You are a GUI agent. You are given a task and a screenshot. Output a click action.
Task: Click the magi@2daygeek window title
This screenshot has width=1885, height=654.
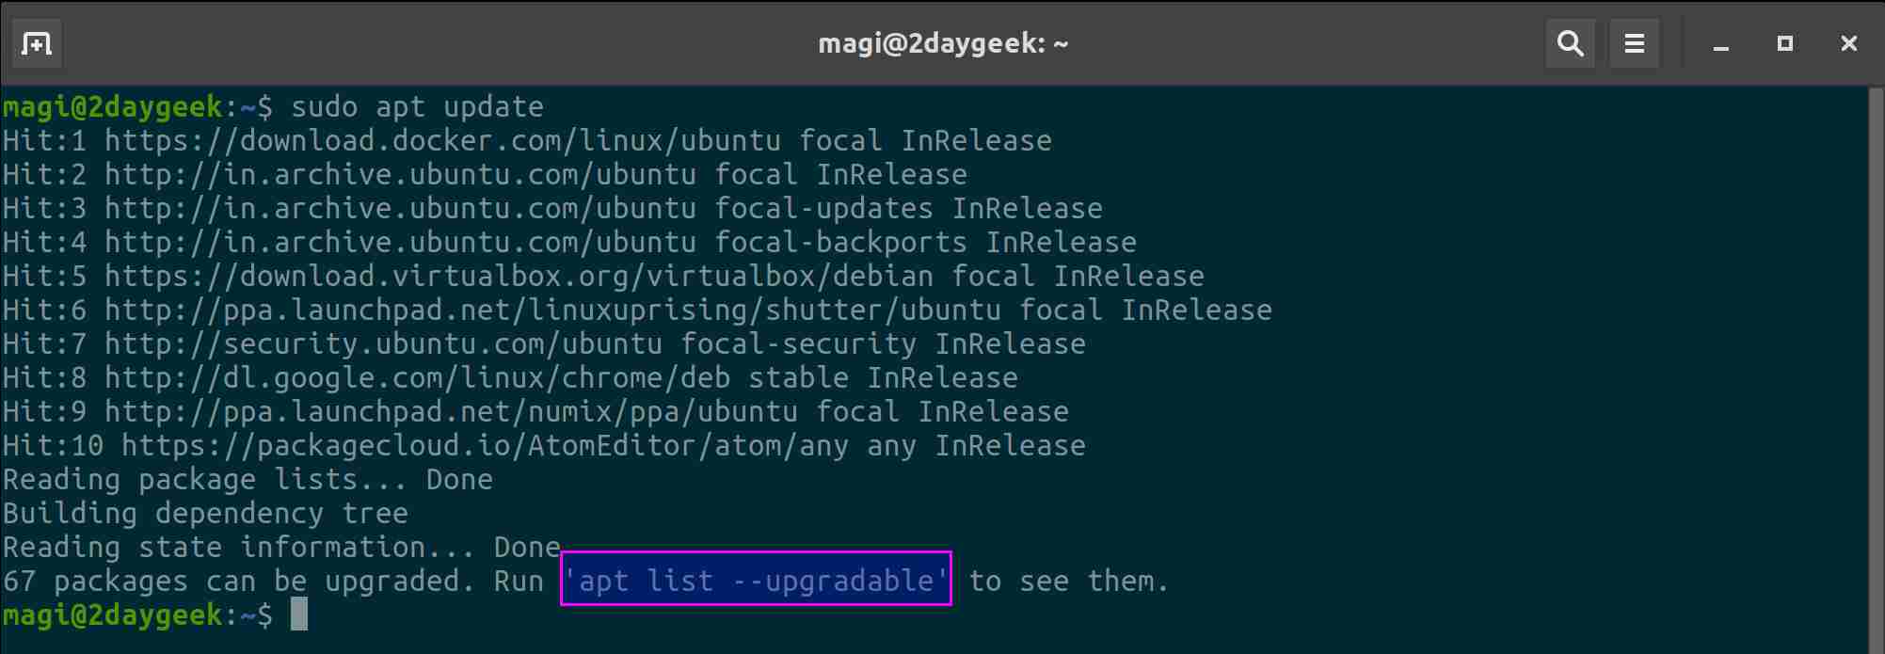point(943,43)
